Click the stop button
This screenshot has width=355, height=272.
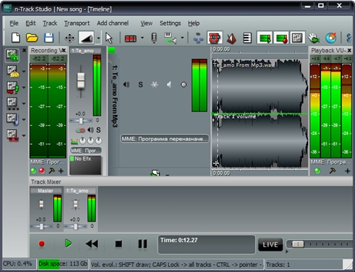click(x=119, y=244)
